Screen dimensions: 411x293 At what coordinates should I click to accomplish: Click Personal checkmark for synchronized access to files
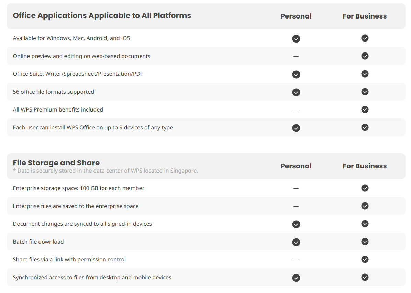(296, 278)
